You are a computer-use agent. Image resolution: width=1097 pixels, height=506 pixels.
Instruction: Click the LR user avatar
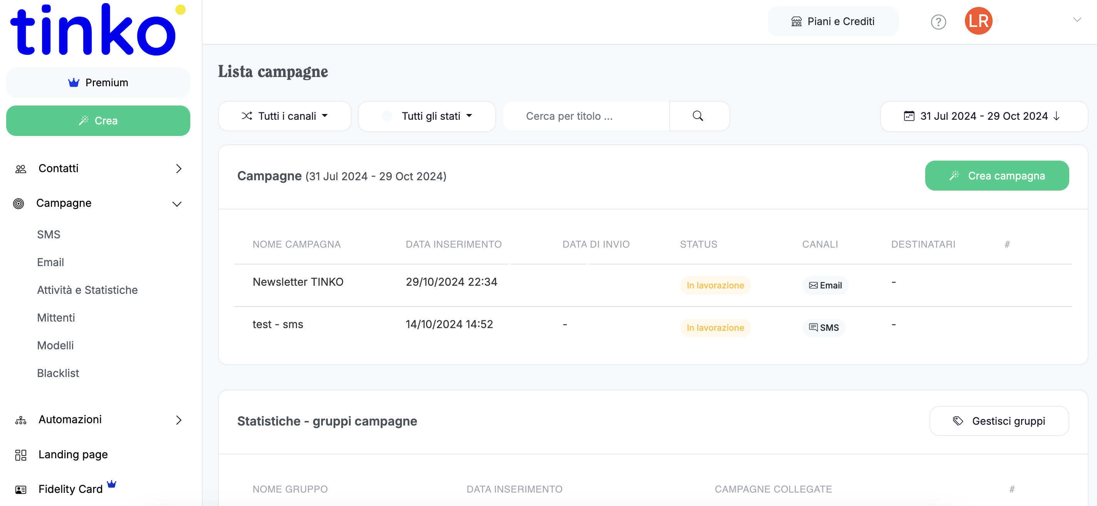coord(978,21)
